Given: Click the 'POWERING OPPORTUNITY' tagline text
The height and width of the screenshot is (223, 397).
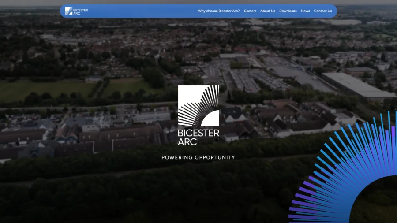Looking at the screenshot, I should 198,157.
